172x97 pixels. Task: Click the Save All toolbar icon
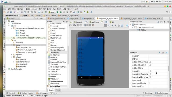coord(8,12)
